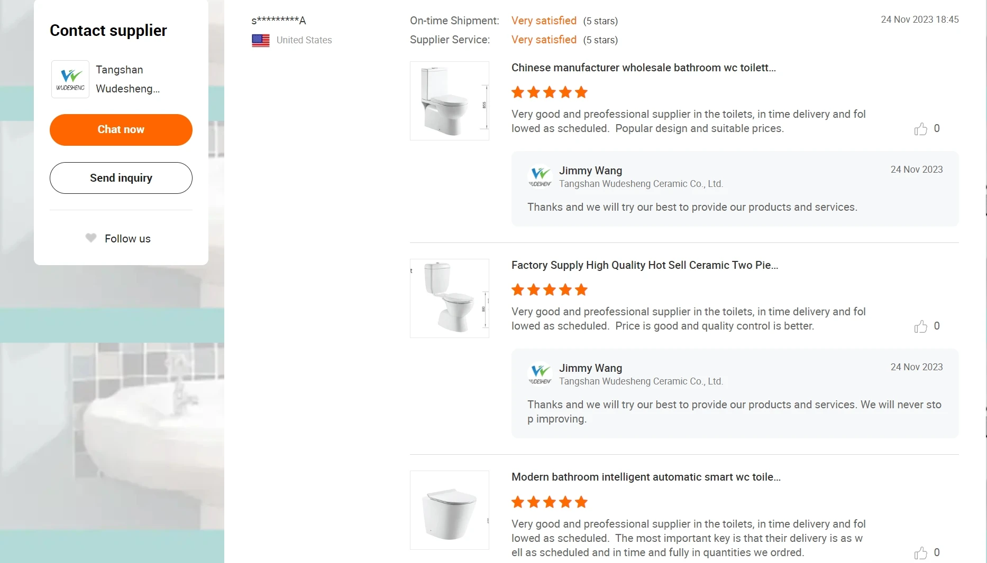The width and height of the screenshot is (987, 563).
Task: Click the two-piece toilet product thumbnail
Action: coord(449,298)
